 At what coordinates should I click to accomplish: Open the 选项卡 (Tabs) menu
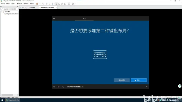coord(26,4)
